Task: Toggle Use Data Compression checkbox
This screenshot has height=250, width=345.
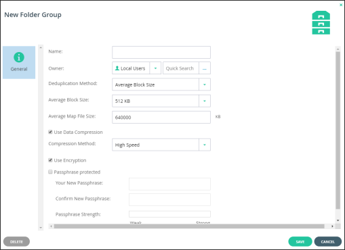Action: click(x=50, y=132)
